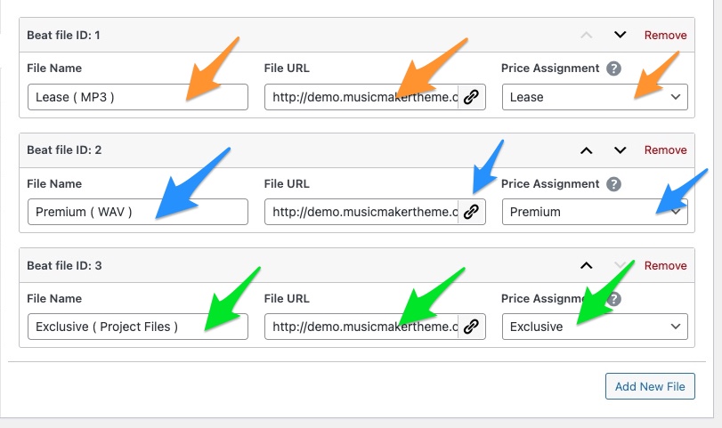Move Beat file 3 up with arrow
722x428 pixels.
(x=586, y=265)
